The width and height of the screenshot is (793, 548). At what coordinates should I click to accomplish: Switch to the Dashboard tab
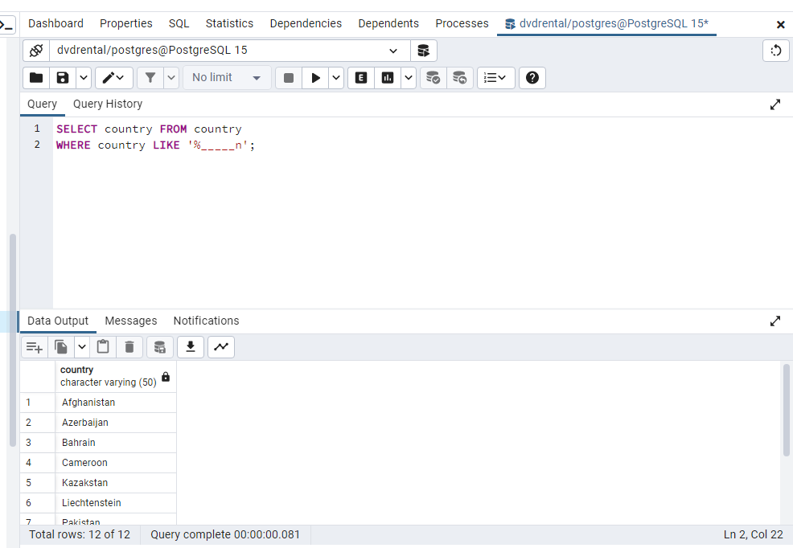pyautogui.click(x=55, y=24)
